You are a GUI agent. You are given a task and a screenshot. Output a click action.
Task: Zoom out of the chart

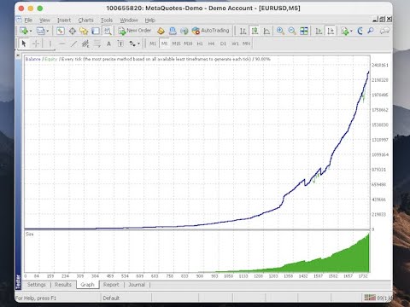tap(292, 31)
